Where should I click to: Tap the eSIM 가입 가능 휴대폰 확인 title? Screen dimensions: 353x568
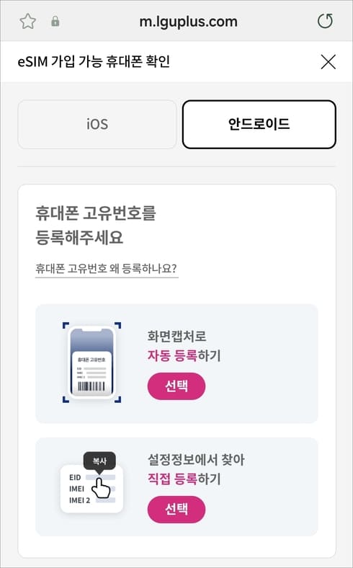(x=94, y=61)
